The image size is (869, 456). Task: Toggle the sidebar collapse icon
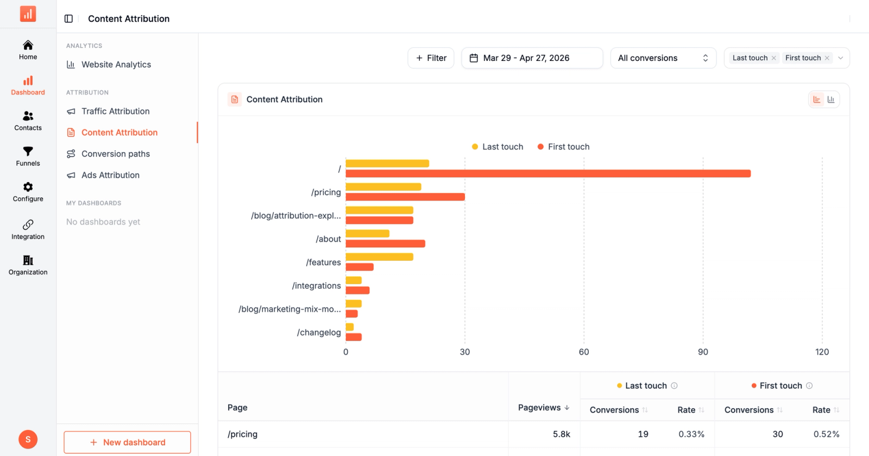pyautogui.click(x=68, y=18)
